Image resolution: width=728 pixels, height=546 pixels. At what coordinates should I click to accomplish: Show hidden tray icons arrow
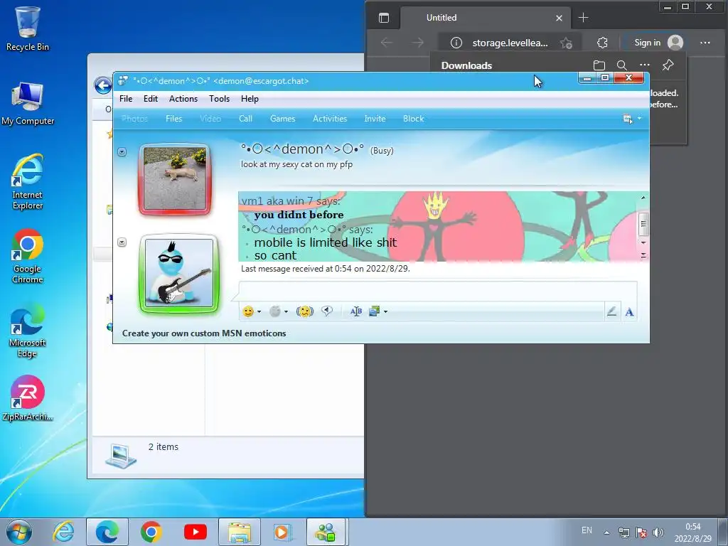coord(606,532)
